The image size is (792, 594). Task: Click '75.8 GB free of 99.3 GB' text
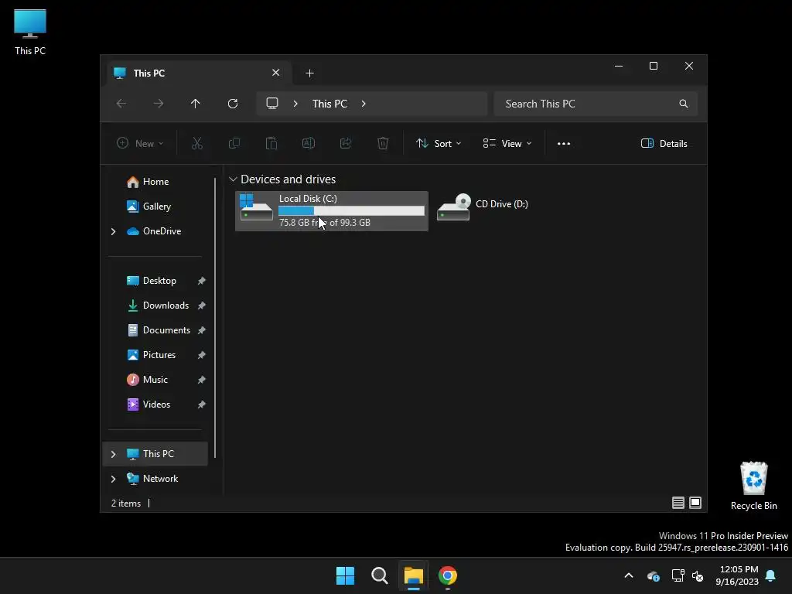click(x=325, y=223)
